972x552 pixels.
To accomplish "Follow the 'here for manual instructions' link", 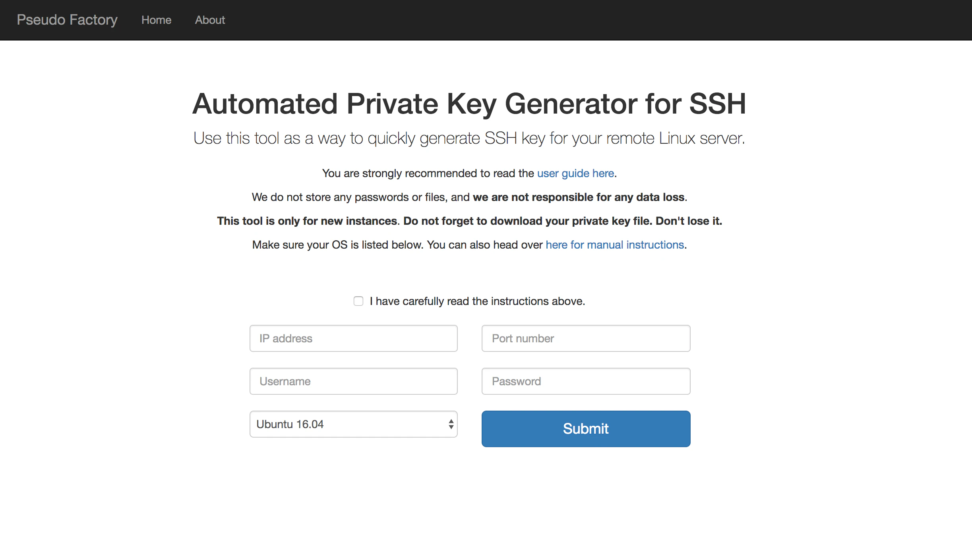I will (615, 245).
